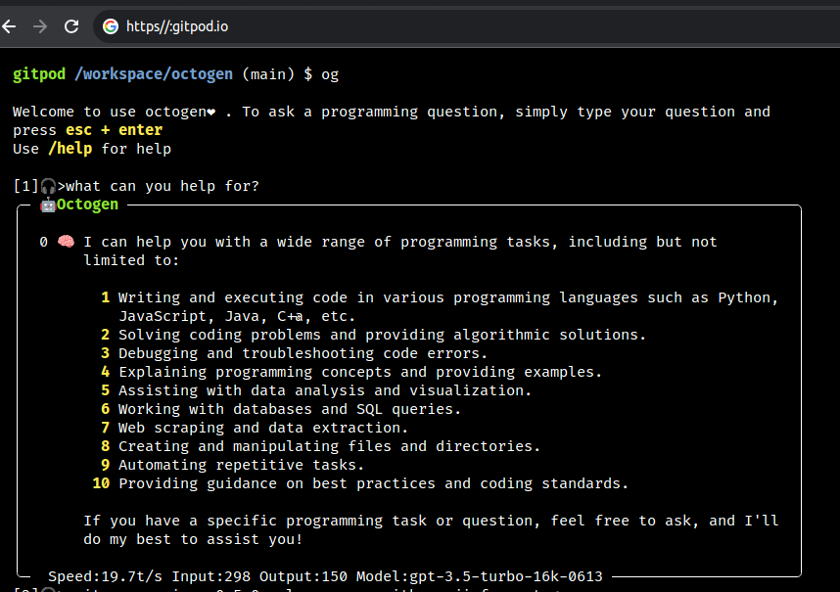Click the Google icon in the address bar
840x592 pixels.
(111, 26)
